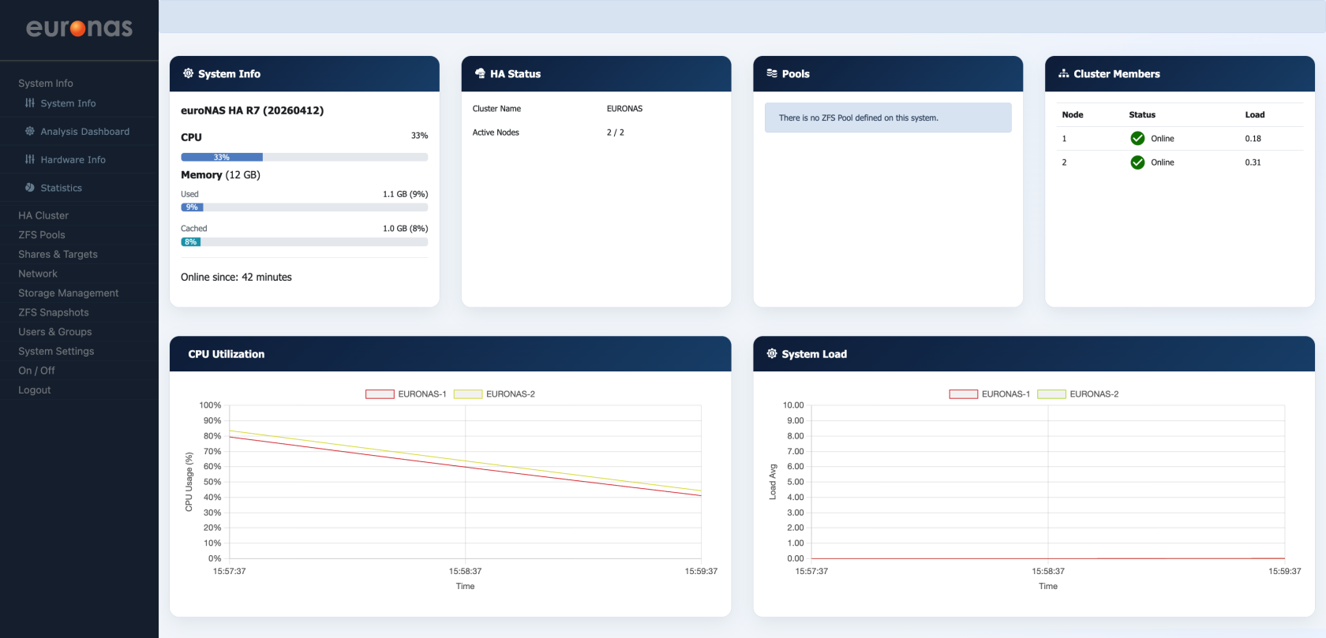This screenshot has width=1326, height=638.
Task: Click the HA Status card title
Action: [x=515, y=74]
